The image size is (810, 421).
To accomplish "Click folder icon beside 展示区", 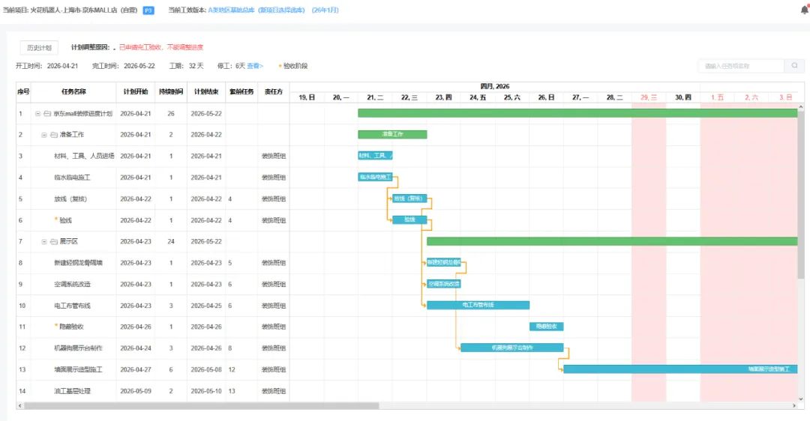I will (x=54, y=241).
